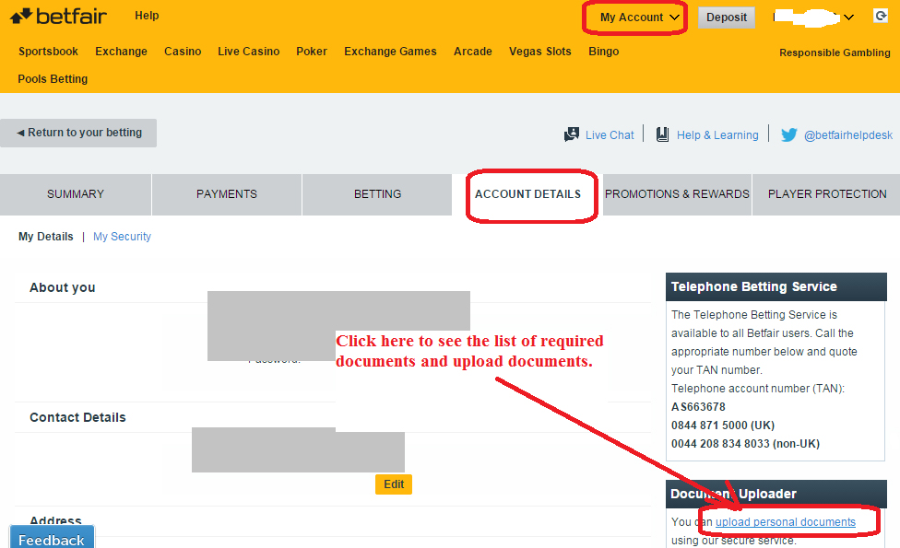
Task: Click the Twitter bird icon
Action: [x=788, y=134]
